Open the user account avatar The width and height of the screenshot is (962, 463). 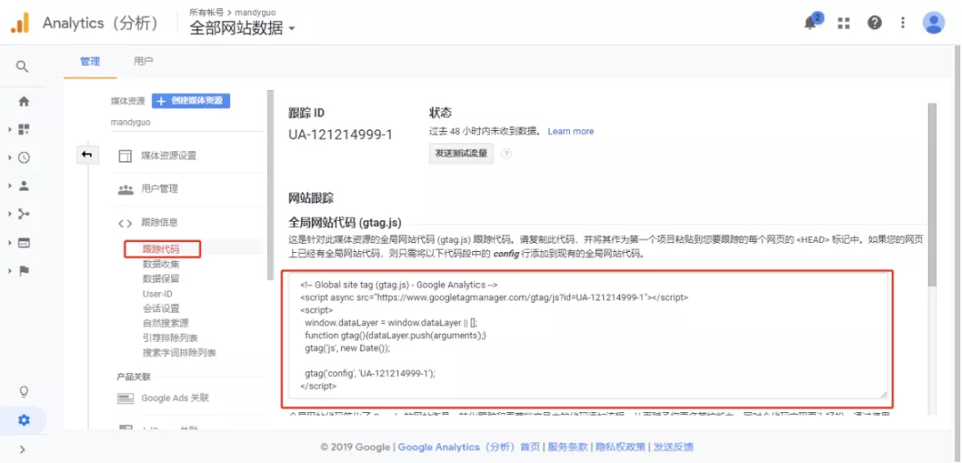click(933, 22)
